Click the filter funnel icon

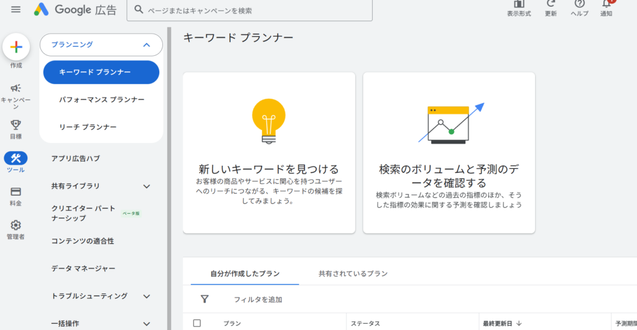205,299
